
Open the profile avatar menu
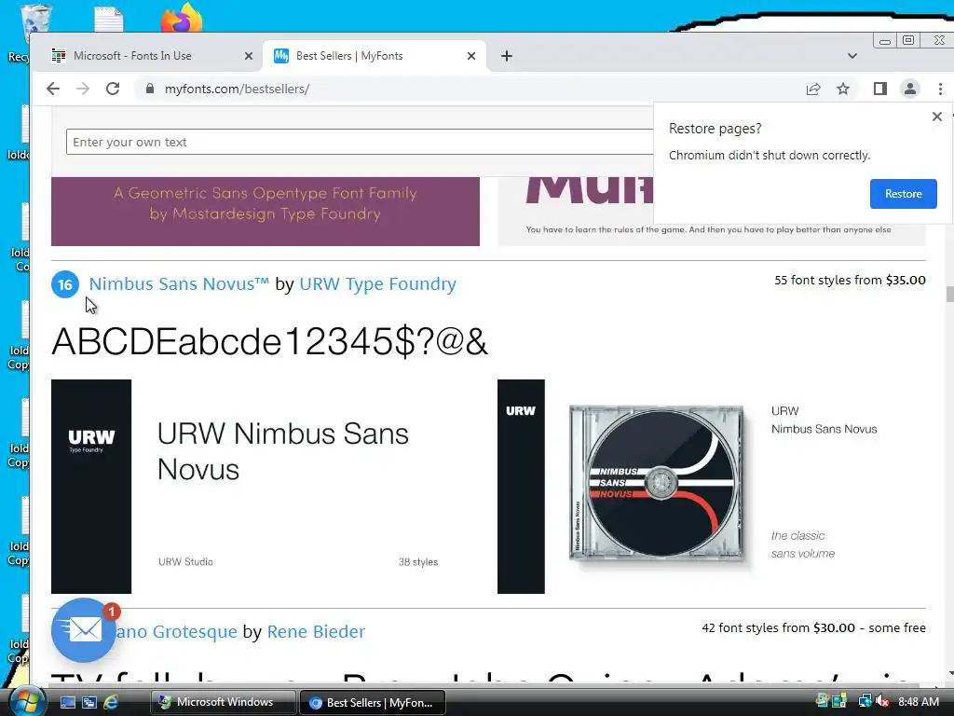click(x=909, y=89)
